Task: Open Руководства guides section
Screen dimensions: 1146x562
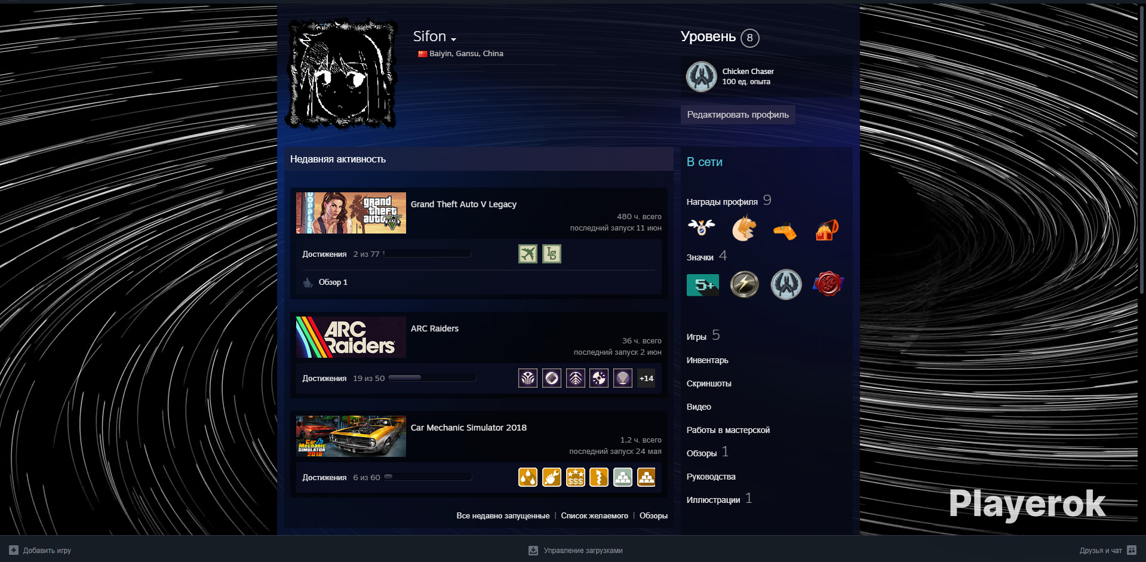Action: coord(711,477)
